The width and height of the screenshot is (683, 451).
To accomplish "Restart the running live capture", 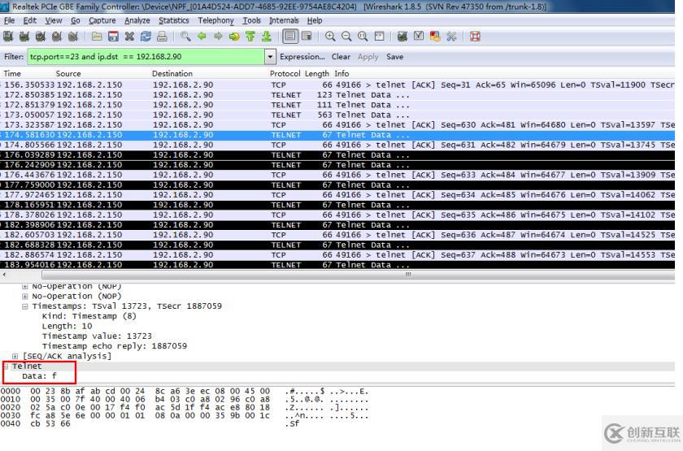I will [x=72, y=37].
